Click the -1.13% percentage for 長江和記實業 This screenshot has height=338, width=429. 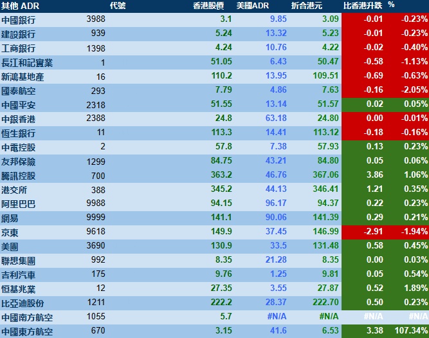coord(414,61)
